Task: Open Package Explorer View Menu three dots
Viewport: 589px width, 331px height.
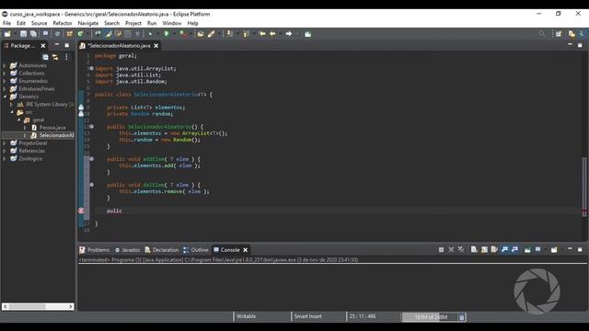Action: click(x=66, y=57)
